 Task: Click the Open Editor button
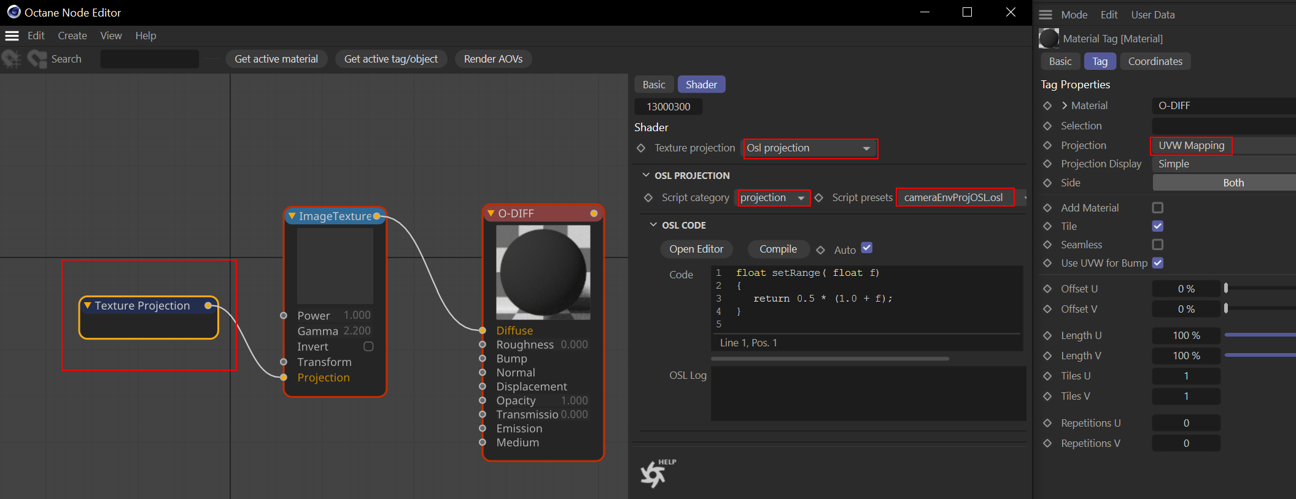[696, 250]
